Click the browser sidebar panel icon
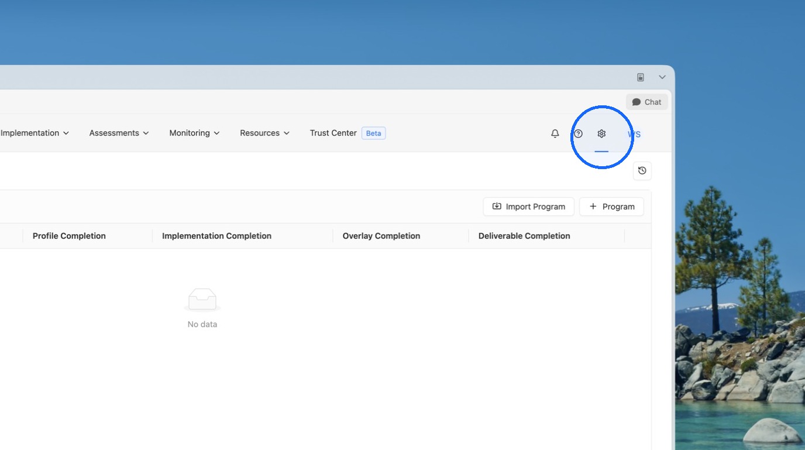 pyautogui.click(x=641, y=77)
